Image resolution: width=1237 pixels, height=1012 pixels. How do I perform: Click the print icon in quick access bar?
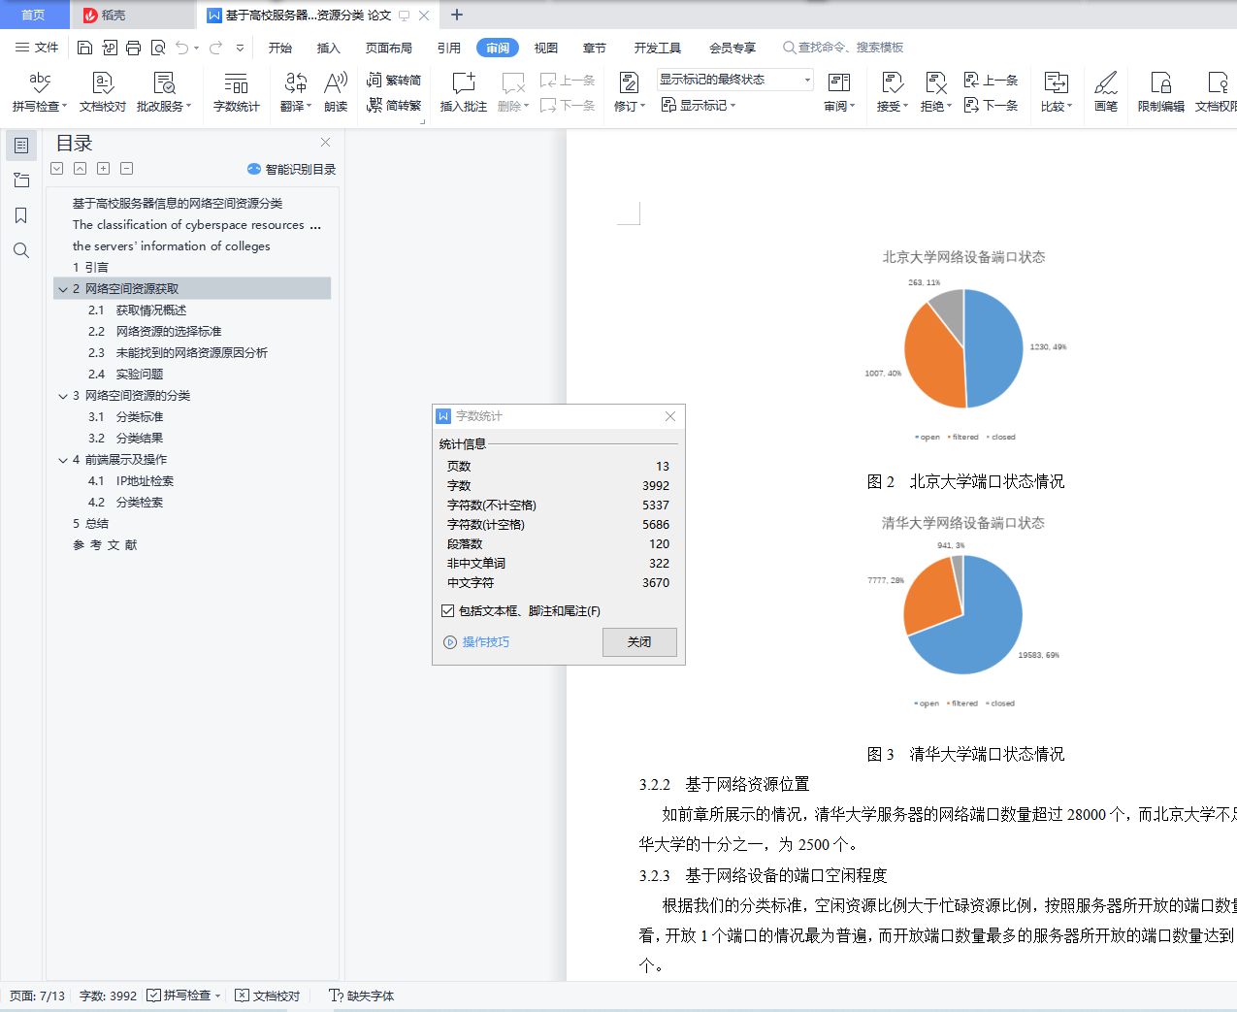133,48
